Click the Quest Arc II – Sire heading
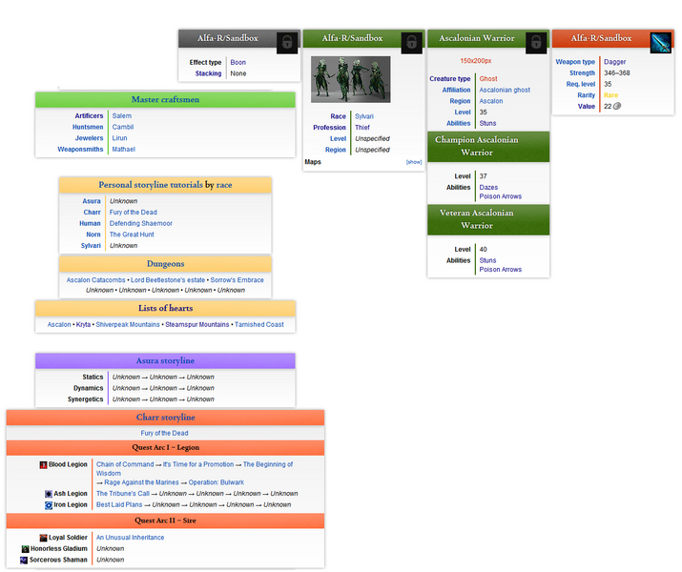Screen dimensions: 682x572 coord(165,521)
